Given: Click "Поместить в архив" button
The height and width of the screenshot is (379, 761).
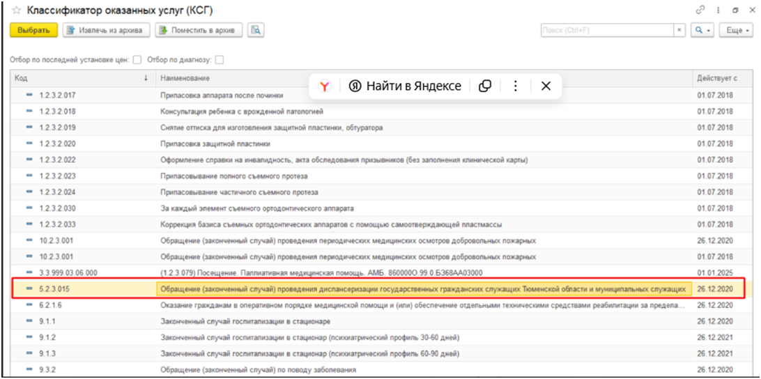Looking at the screenshot, I should point(199,30).
